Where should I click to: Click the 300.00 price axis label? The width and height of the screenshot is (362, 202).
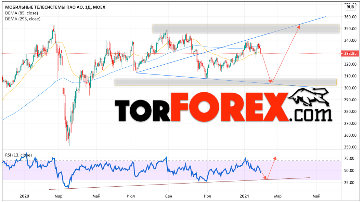coord(350,88)
